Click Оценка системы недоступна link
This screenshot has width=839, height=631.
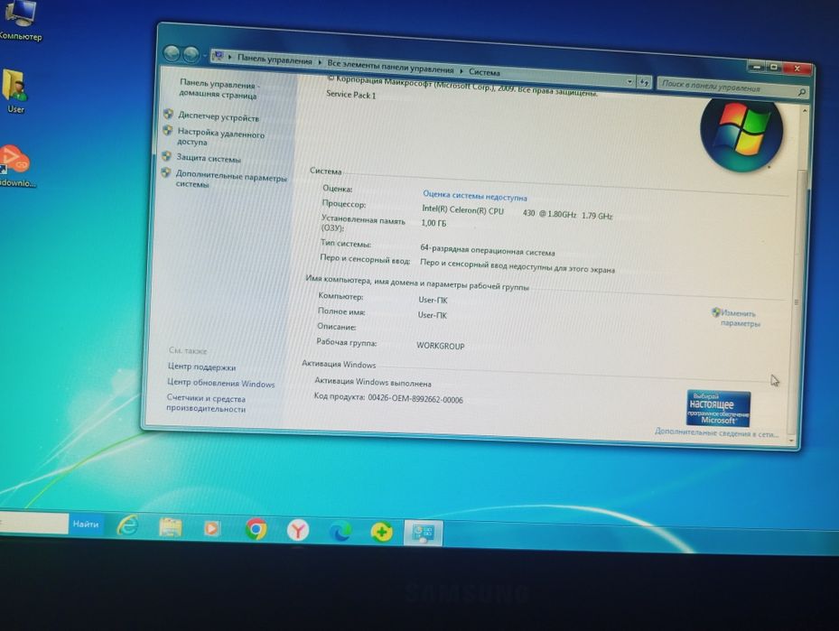point(475,196)
